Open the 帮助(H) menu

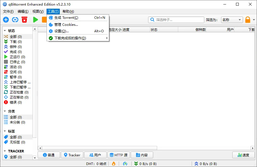click(x=68, y=12)
